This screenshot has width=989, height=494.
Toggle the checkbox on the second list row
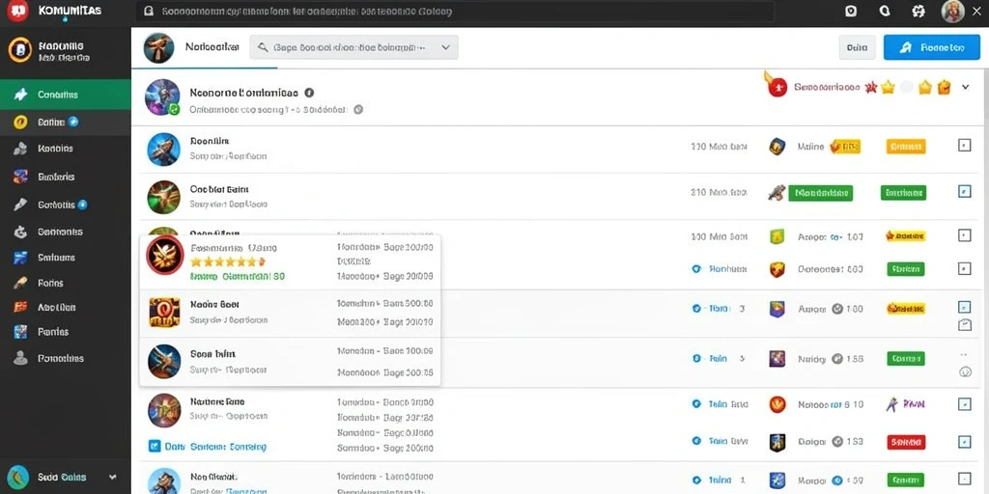coord(964,192)
